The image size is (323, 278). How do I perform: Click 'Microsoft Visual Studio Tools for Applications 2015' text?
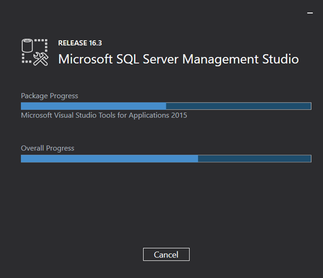click(104, 115)
